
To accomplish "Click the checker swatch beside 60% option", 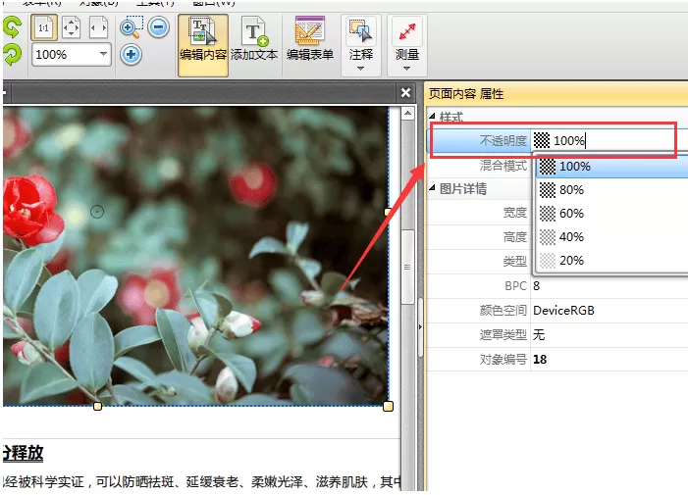I will coord(547,214).
